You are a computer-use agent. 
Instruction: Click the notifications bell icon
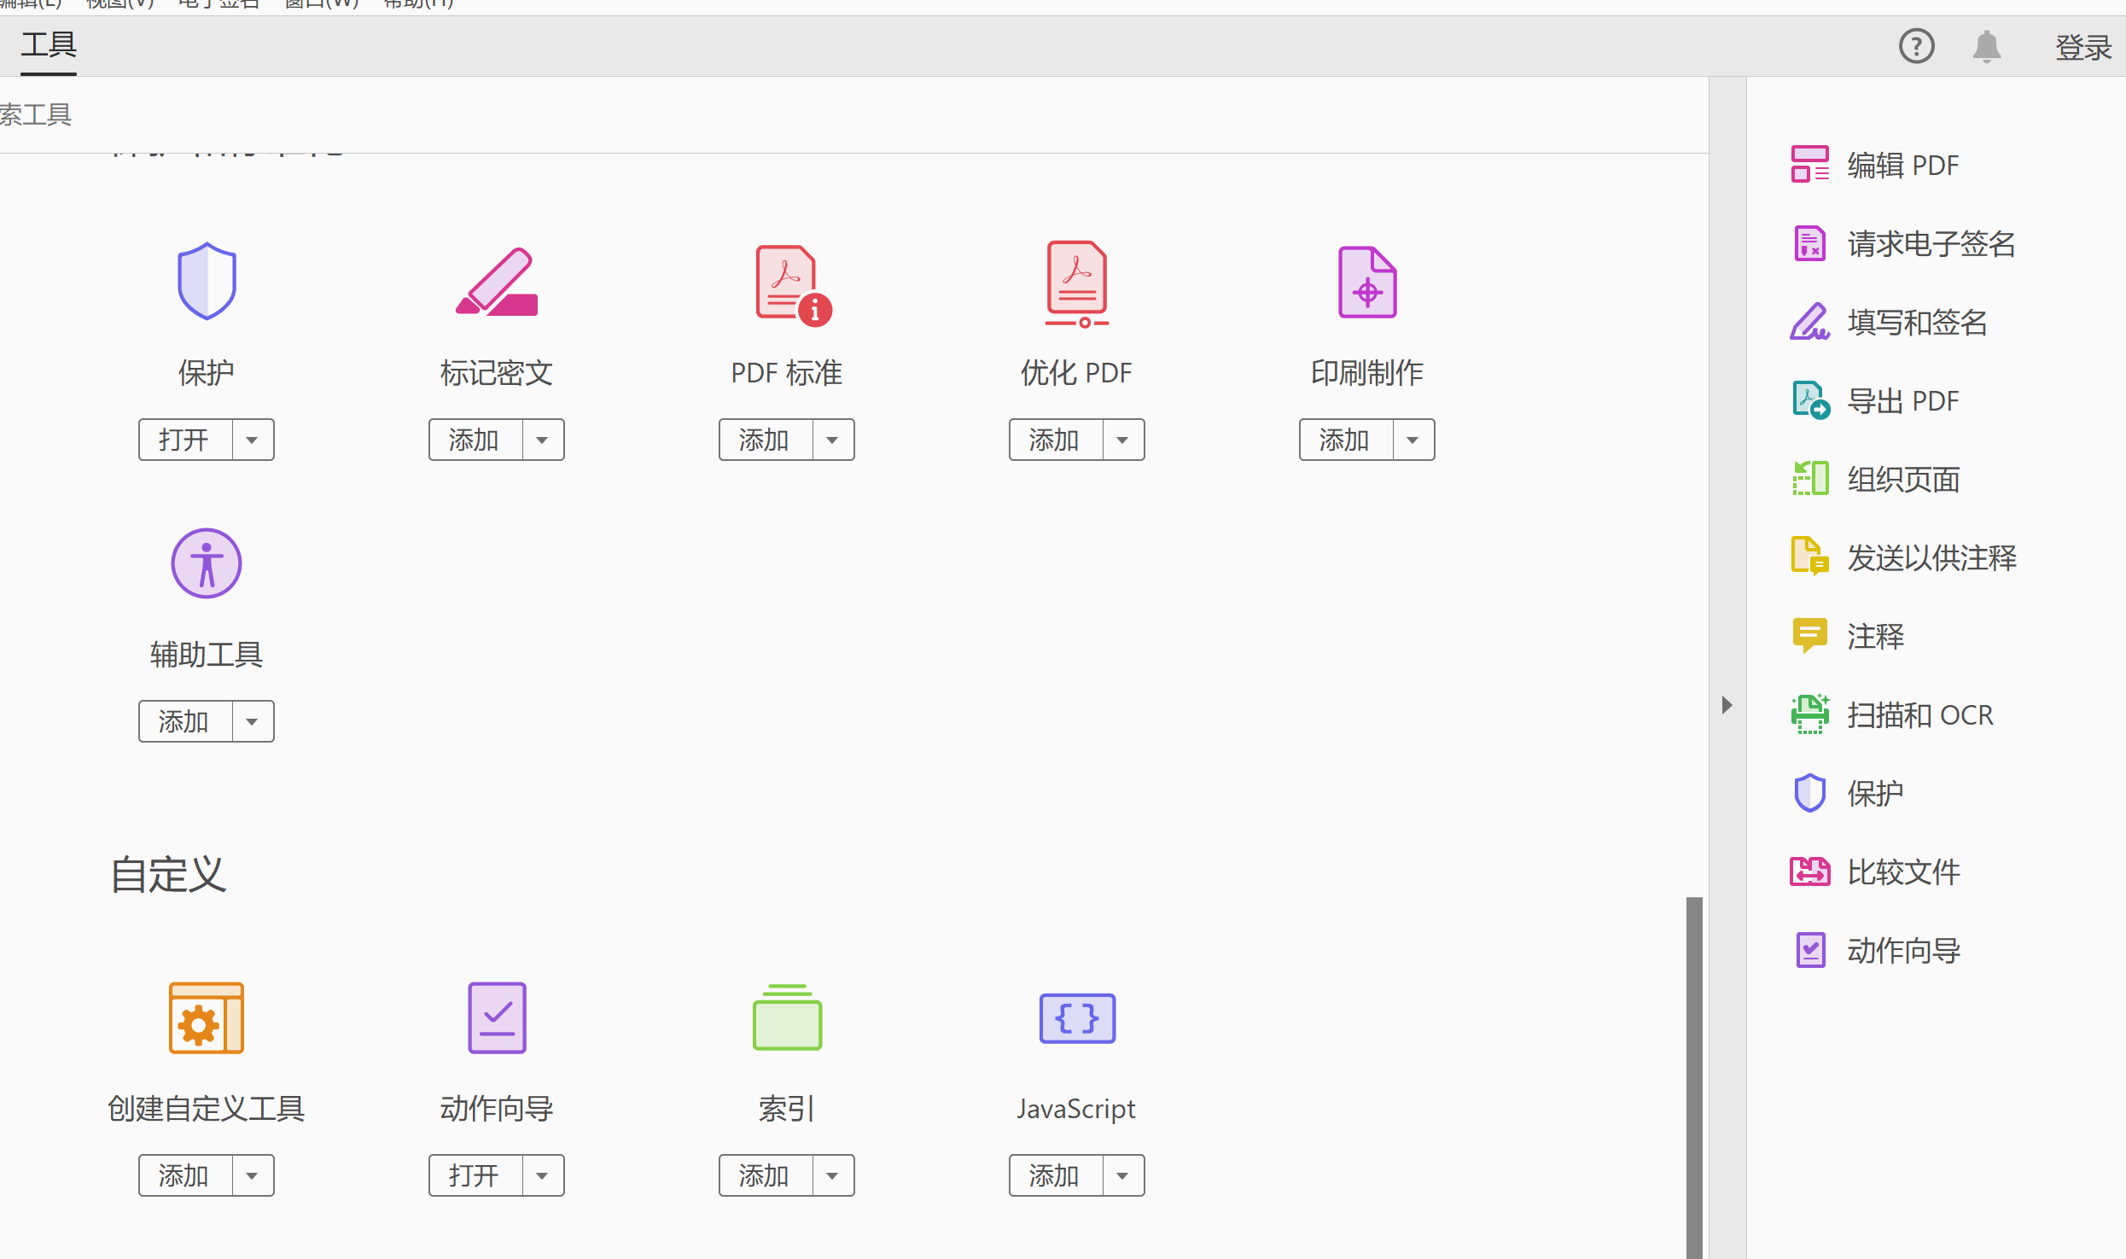pos(1987,46)
